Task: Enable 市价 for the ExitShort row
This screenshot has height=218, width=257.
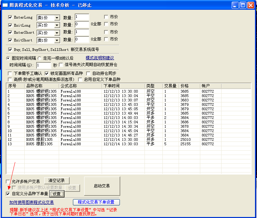Action: pyautogui.click(x=106, y=39)
